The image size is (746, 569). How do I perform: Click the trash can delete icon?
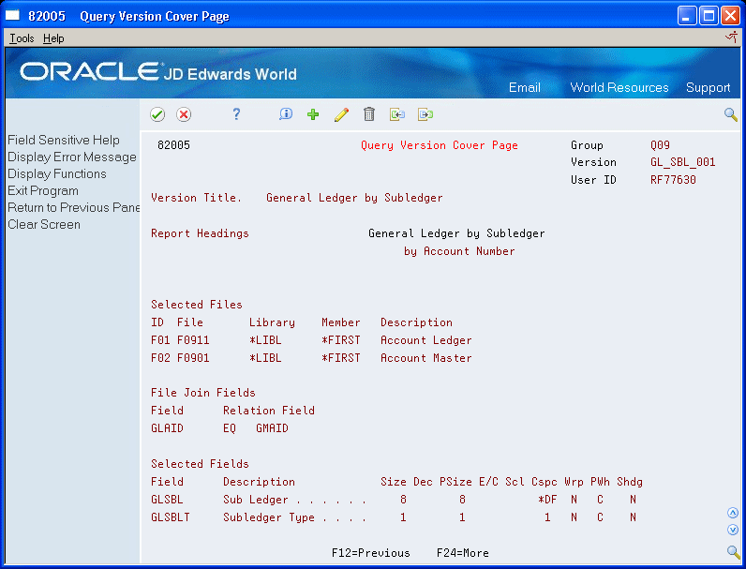[369, 114]
